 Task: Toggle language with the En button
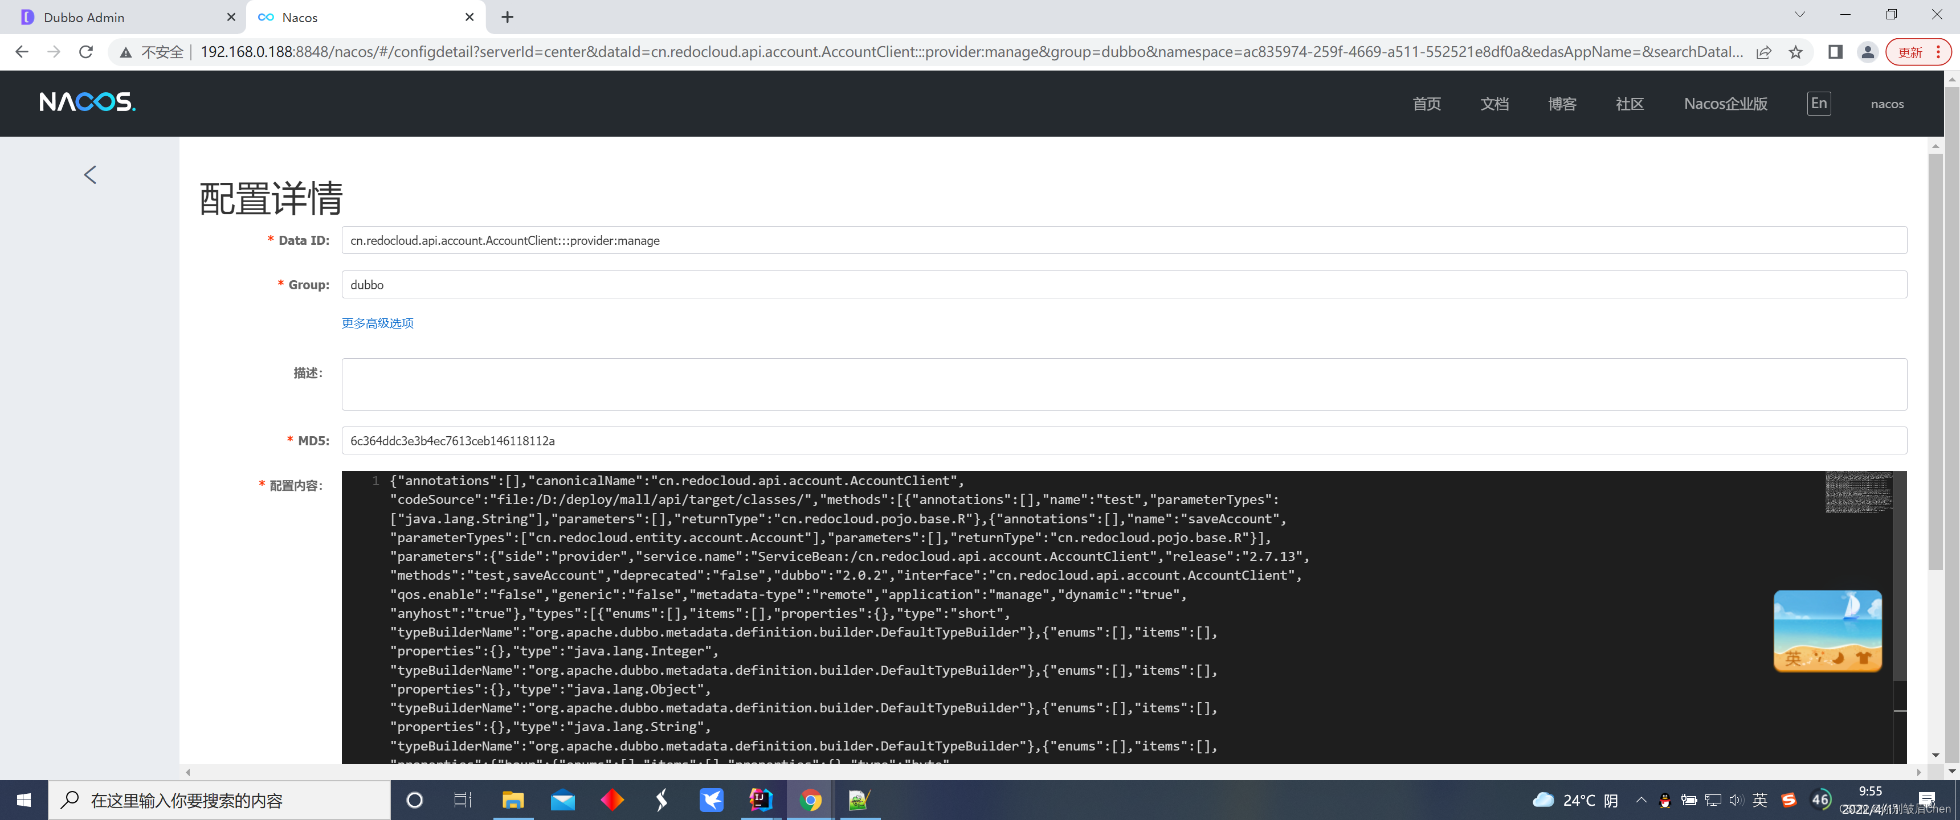[1819, 104]
